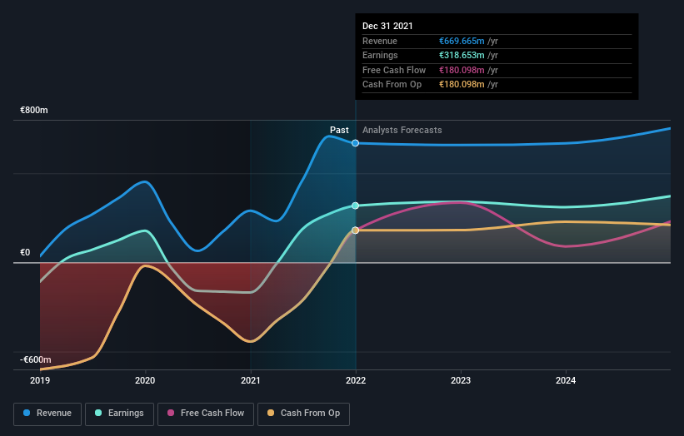The height and width of the screenshot is (436, 684).
Task: Click the €800m y-axis label
Action: click(x=34, y=110)
